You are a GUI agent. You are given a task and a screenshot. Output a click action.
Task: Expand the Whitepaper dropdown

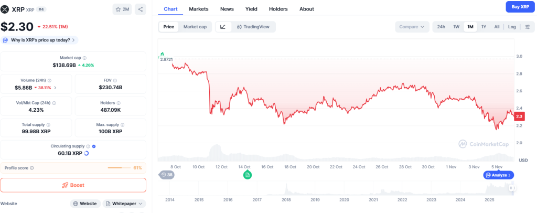[124, 204]
